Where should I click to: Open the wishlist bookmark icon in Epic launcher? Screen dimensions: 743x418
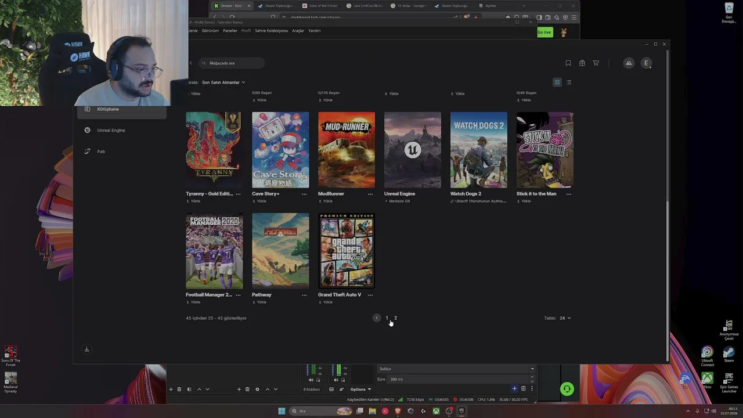click(568, 63)
